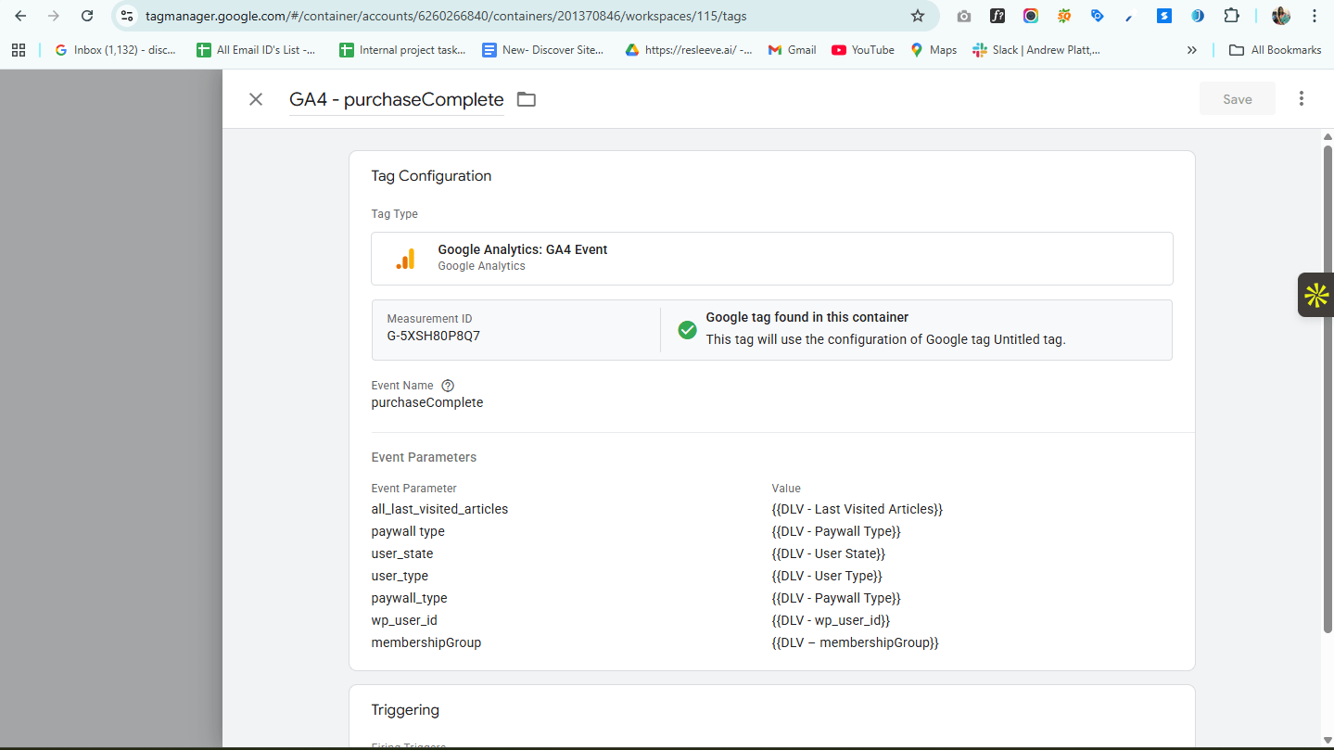This screenshot has height=750, width=1334.
Task: Click the {{DLV - User State}} value
Action: 829,553
